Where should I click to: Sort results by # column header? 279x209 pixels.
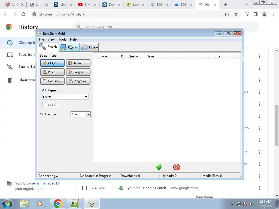click(123, 56)
